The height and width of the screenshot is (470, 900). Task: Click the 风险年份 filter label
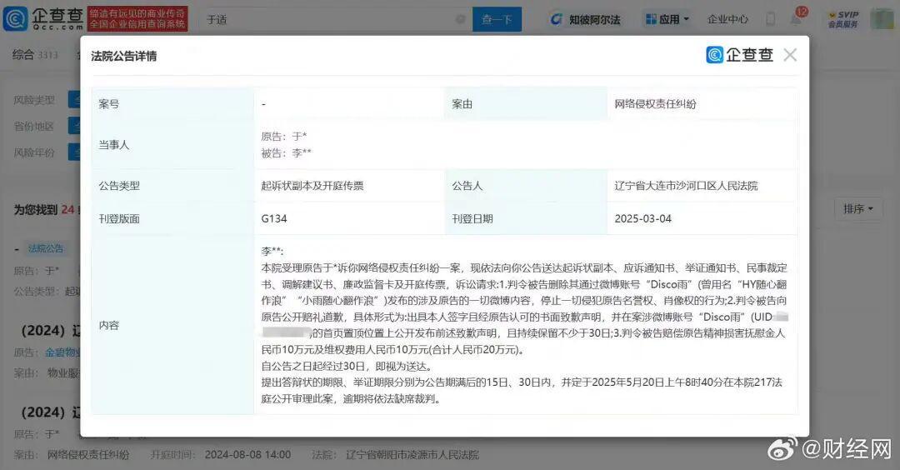pyautogui.click(x=34, y=152)
